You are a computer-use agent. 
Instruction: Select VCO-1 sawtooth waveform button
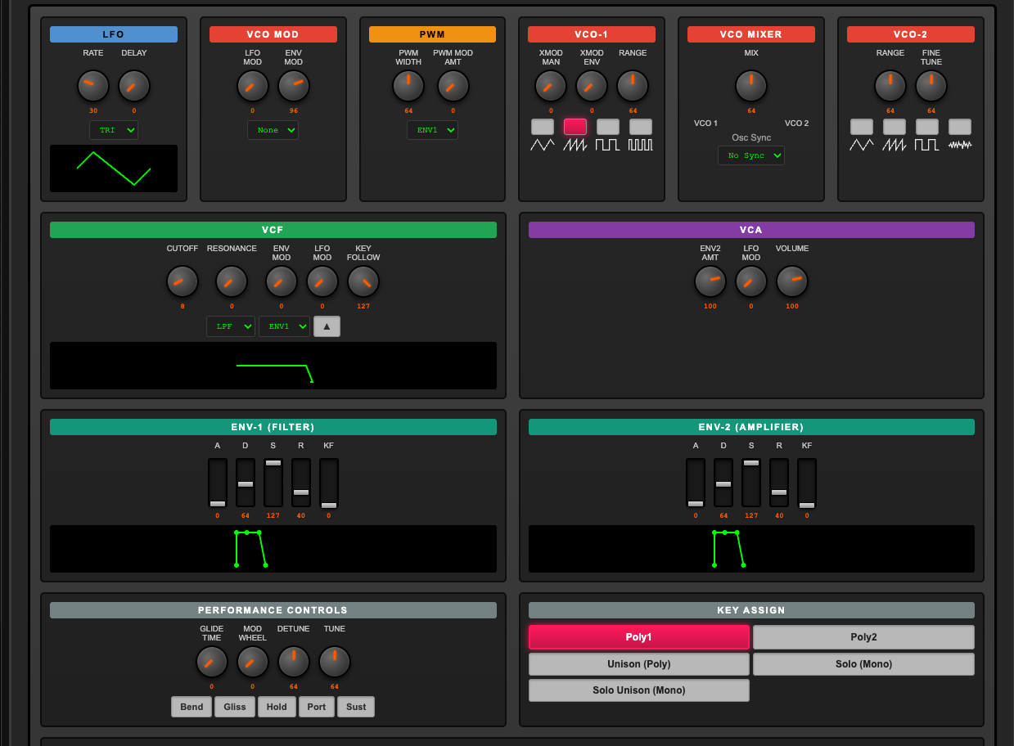(575, 127)
